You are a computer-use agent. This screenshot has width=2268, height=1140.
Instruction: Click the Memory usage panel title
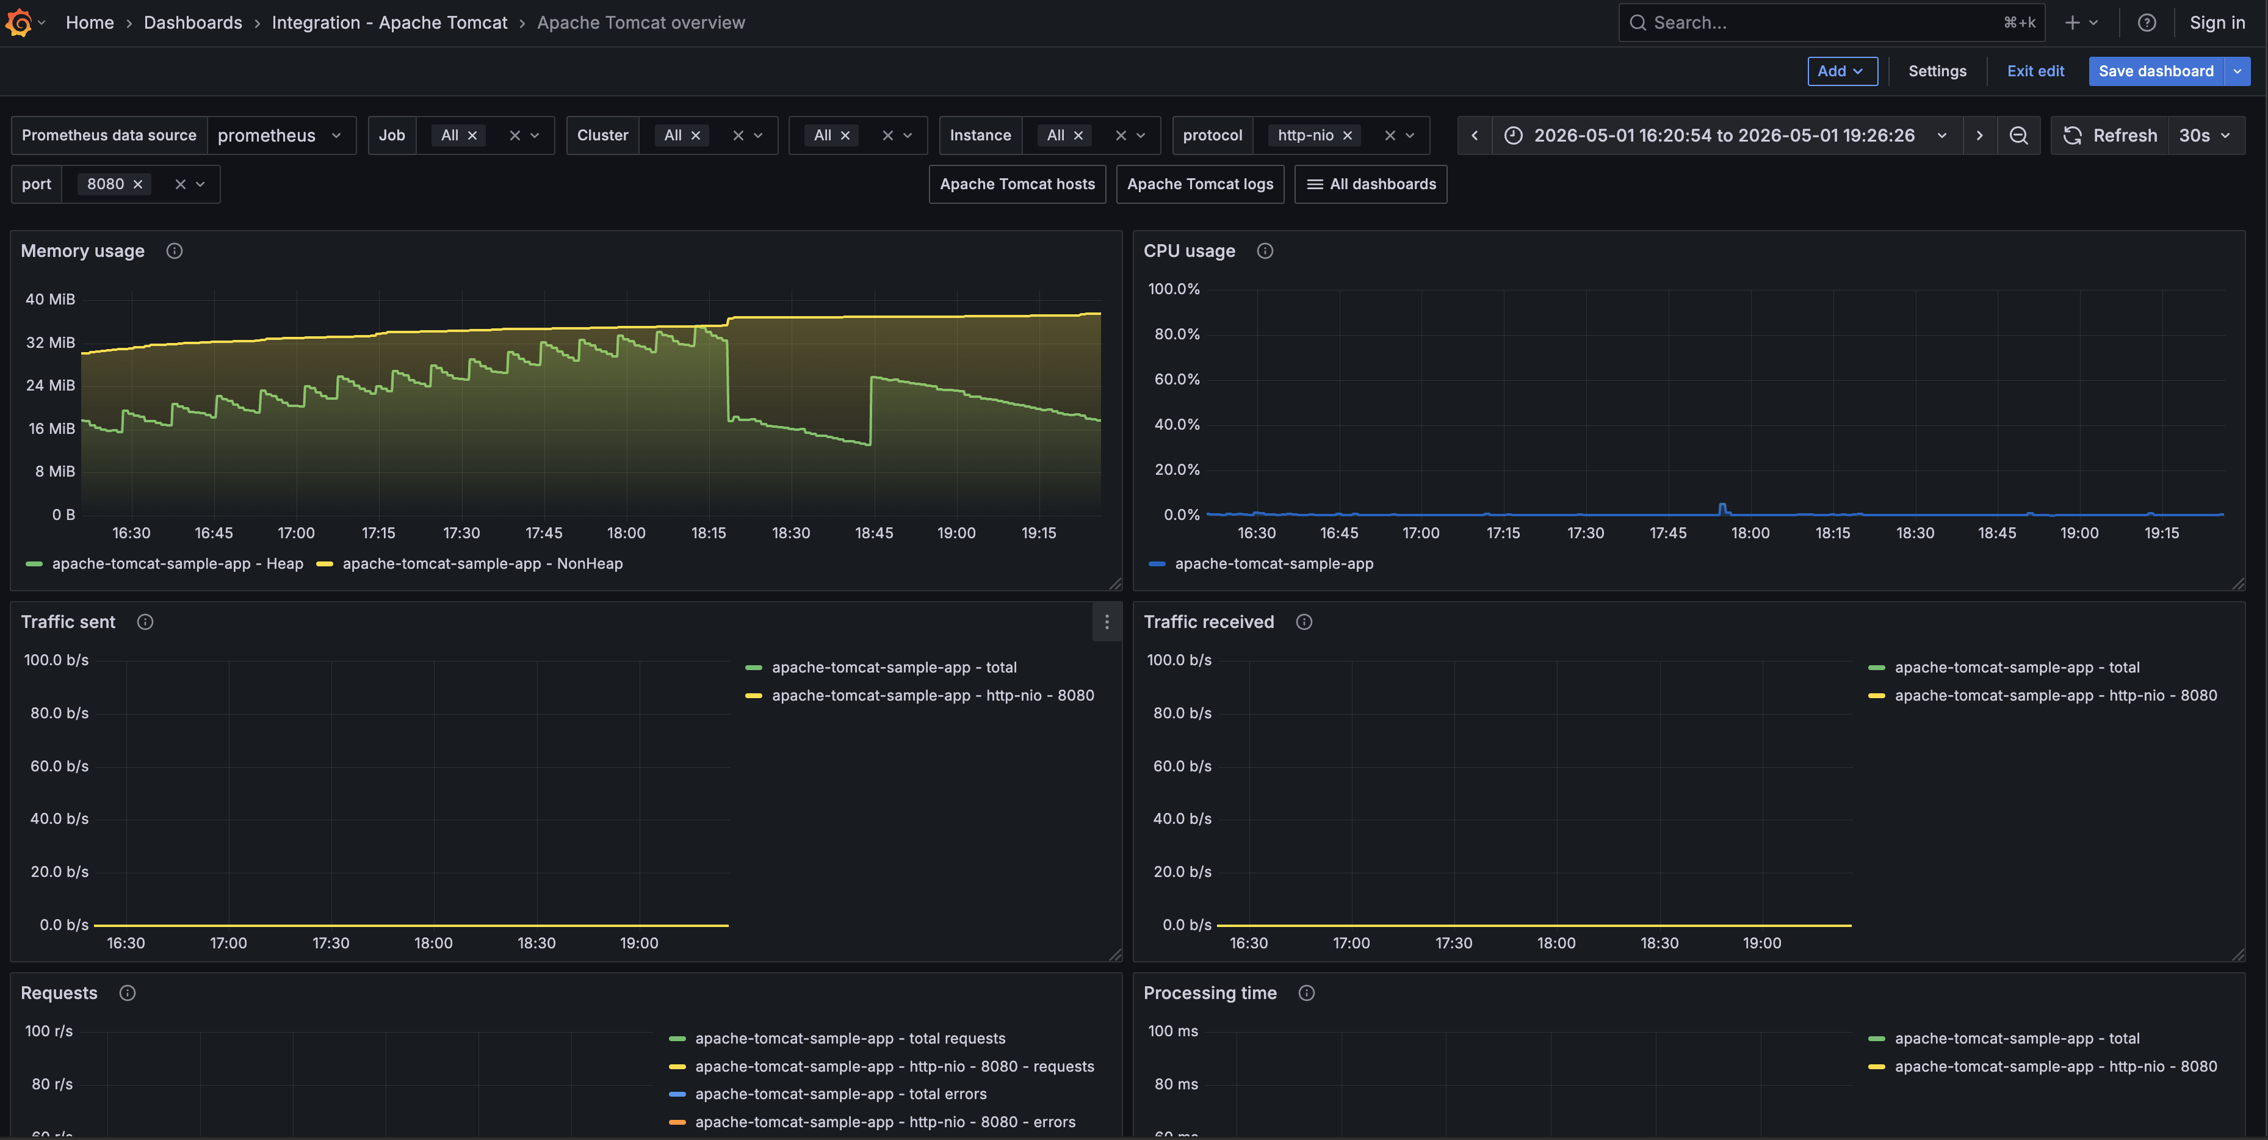[83, 251]
